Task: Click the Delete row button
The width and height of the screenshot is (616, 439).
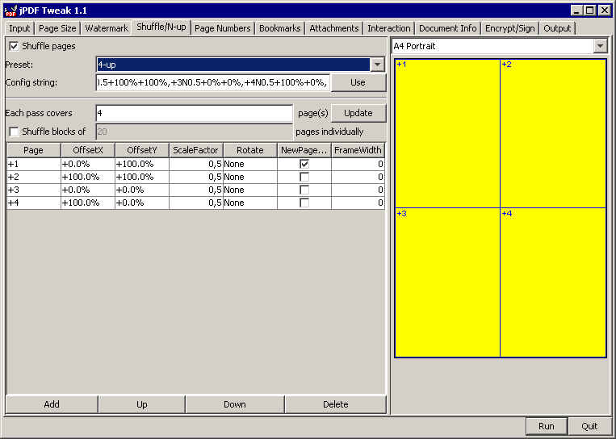Action: tap(335, 404)
